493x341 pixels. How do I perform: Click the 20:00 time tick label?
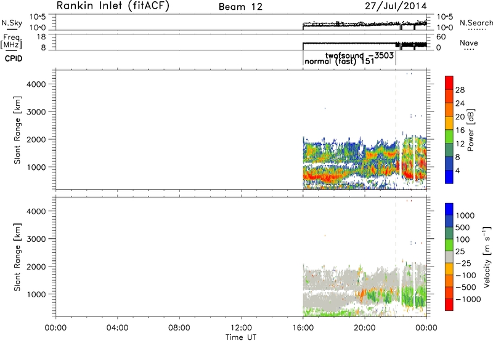[365, 328]
